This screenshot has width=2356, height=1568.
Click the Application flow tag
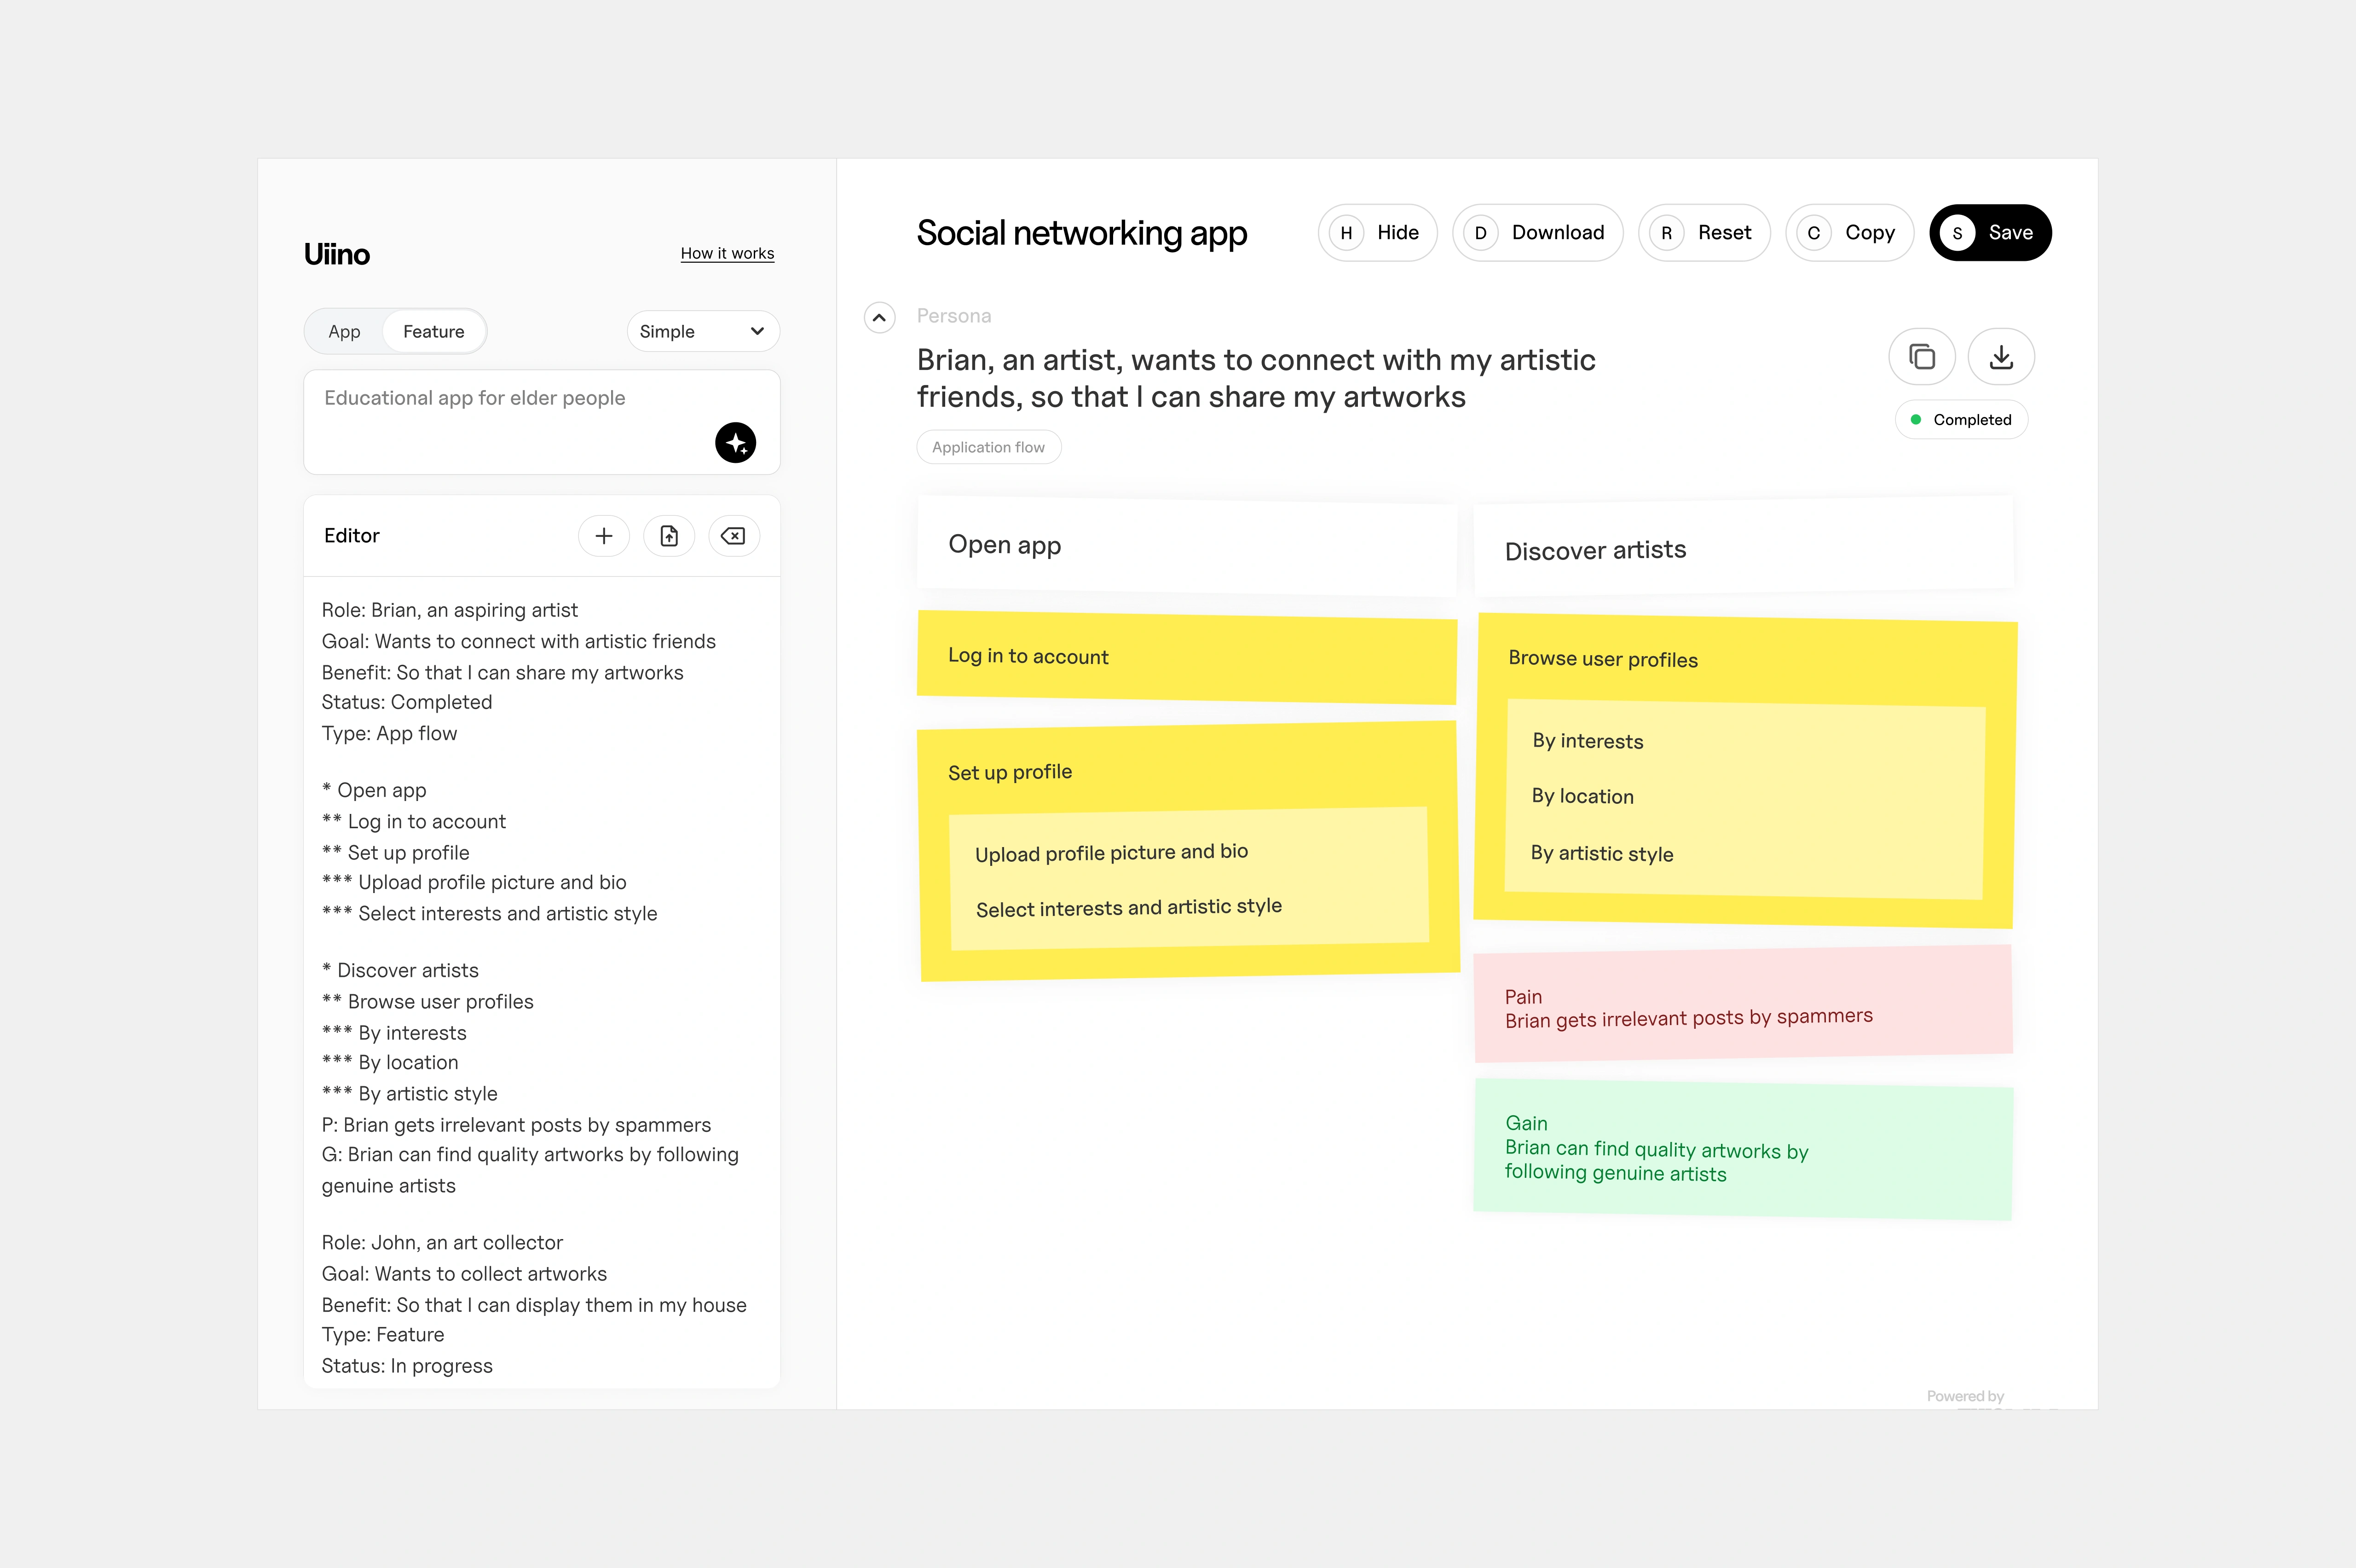coord(988,447)
